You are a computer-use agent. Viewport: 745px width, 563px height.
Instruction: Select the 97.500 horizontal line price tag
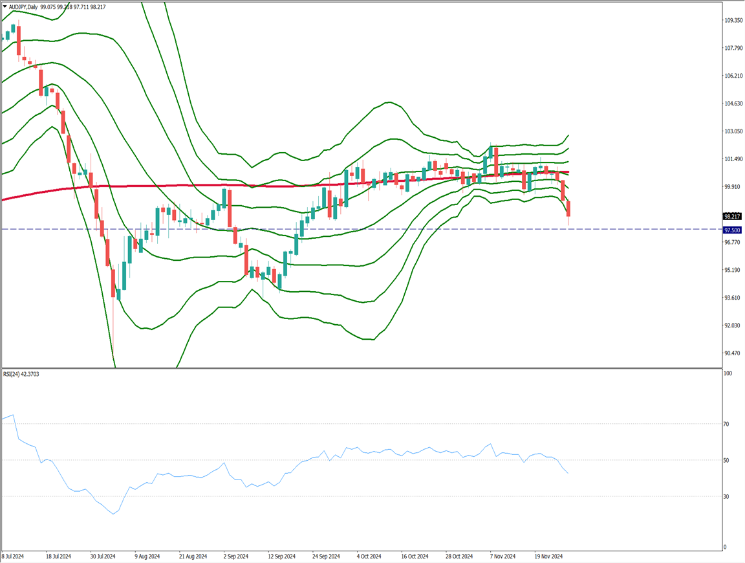(x=732, y=230)
